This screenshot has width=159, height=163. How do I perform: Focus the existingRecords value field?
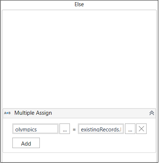[x=101, y=129]
